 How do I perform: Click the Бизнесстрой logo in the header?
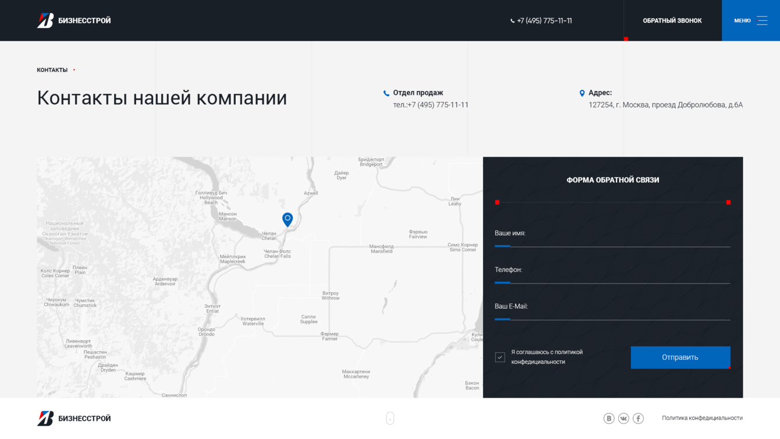click(74, 20)
